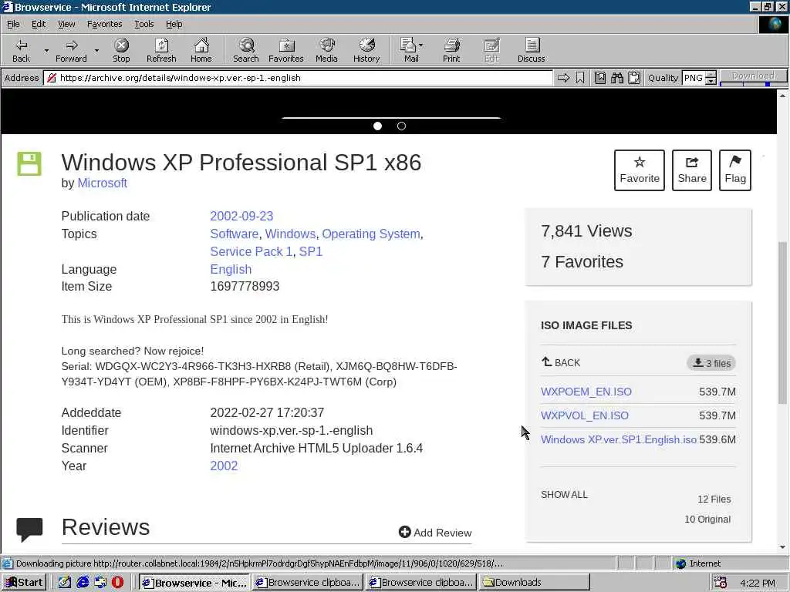Open the Media toolbar button
Screen dimensions: 790x592
(x=326, y=50)
